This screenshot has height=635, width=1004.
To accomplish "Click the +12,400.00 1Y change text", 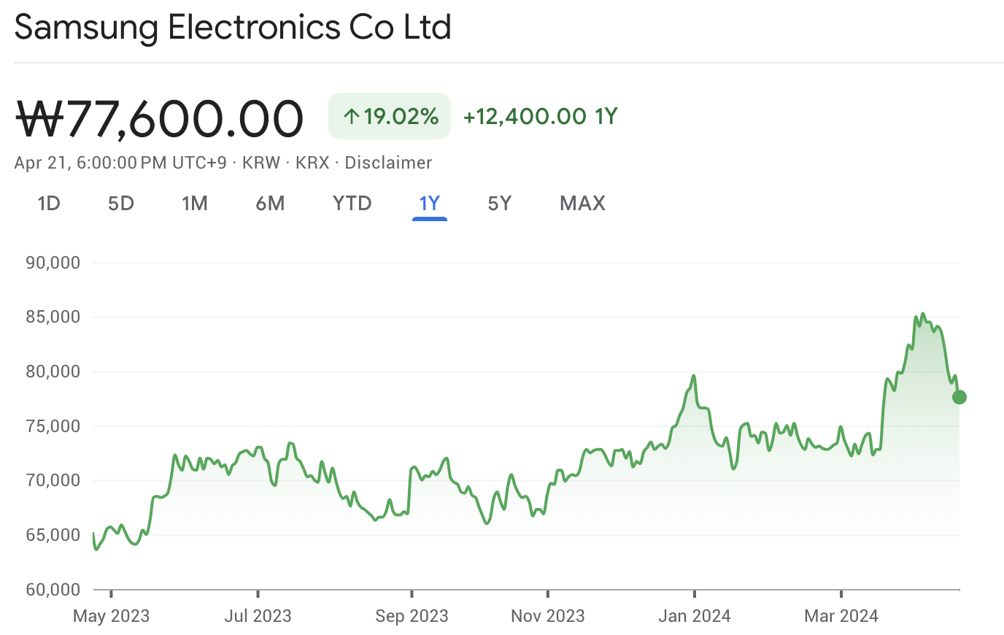I will click(541, 116).
